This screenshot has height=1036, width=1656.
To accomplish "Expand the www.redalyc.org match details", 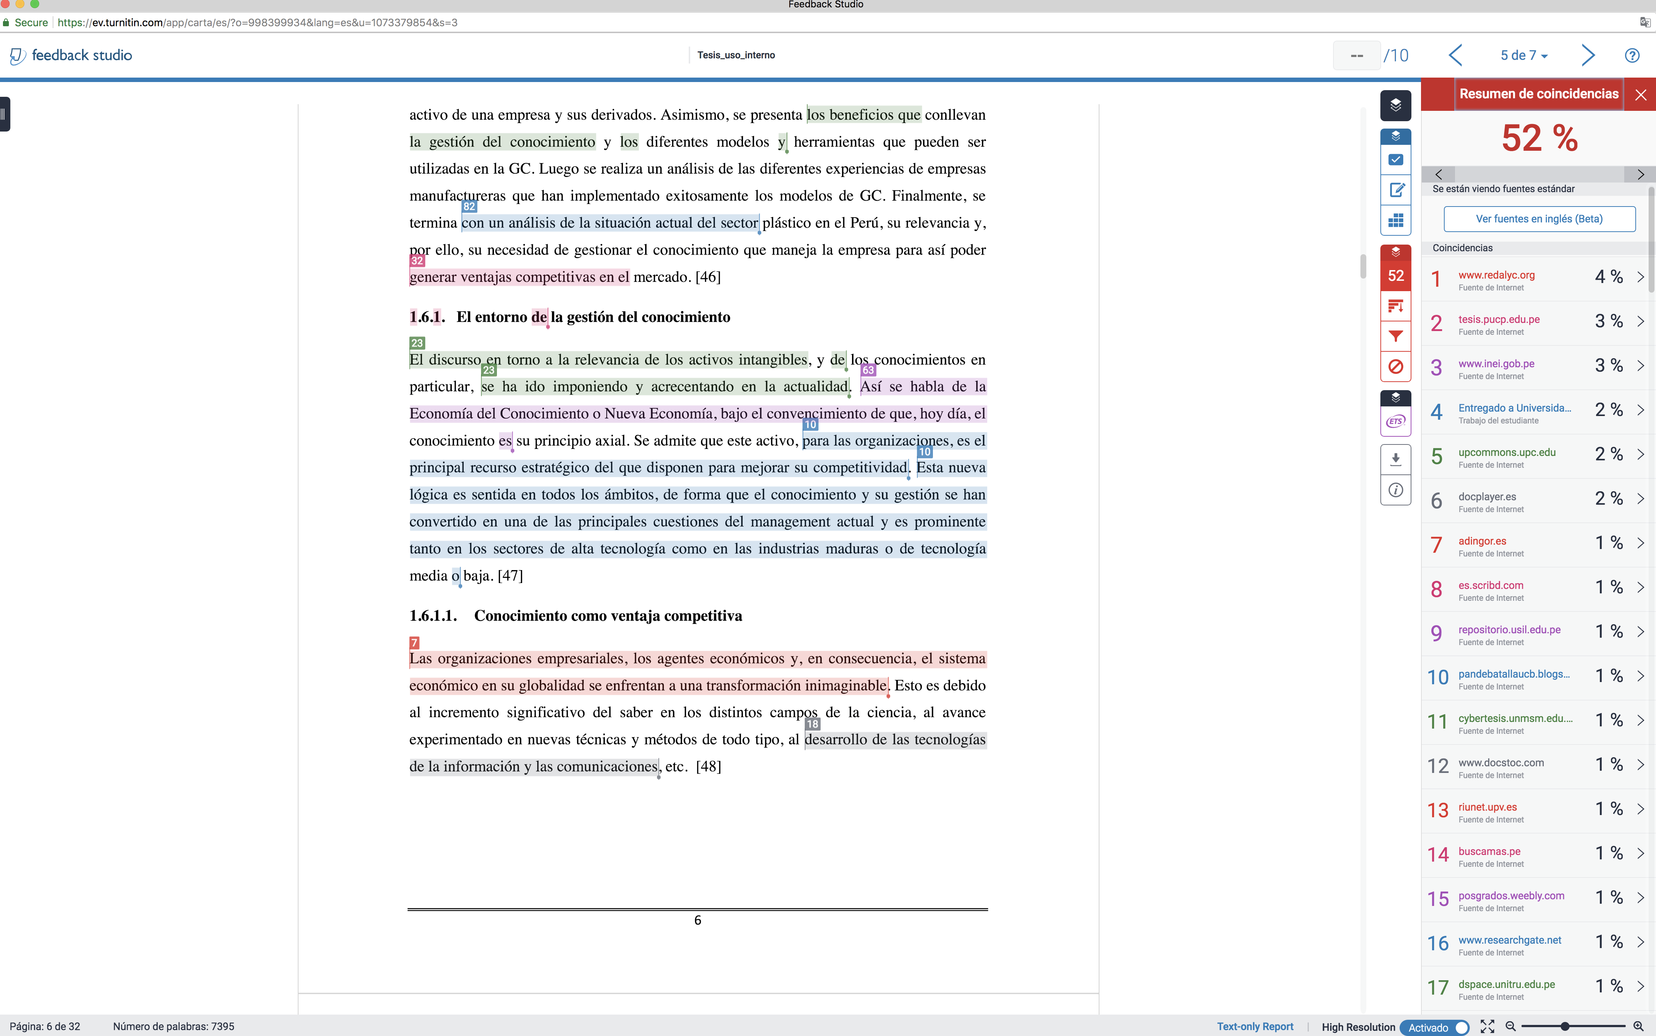I will click(1640, 277).
